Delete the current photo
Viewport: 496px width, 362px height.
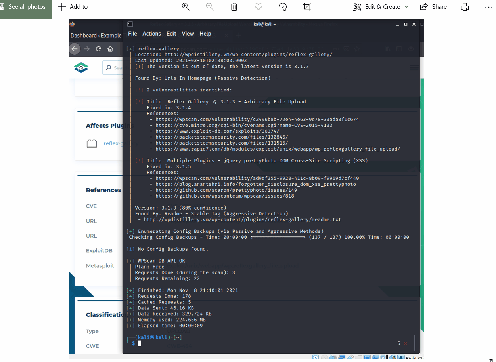pyautogui.click(x=234, y=7)
